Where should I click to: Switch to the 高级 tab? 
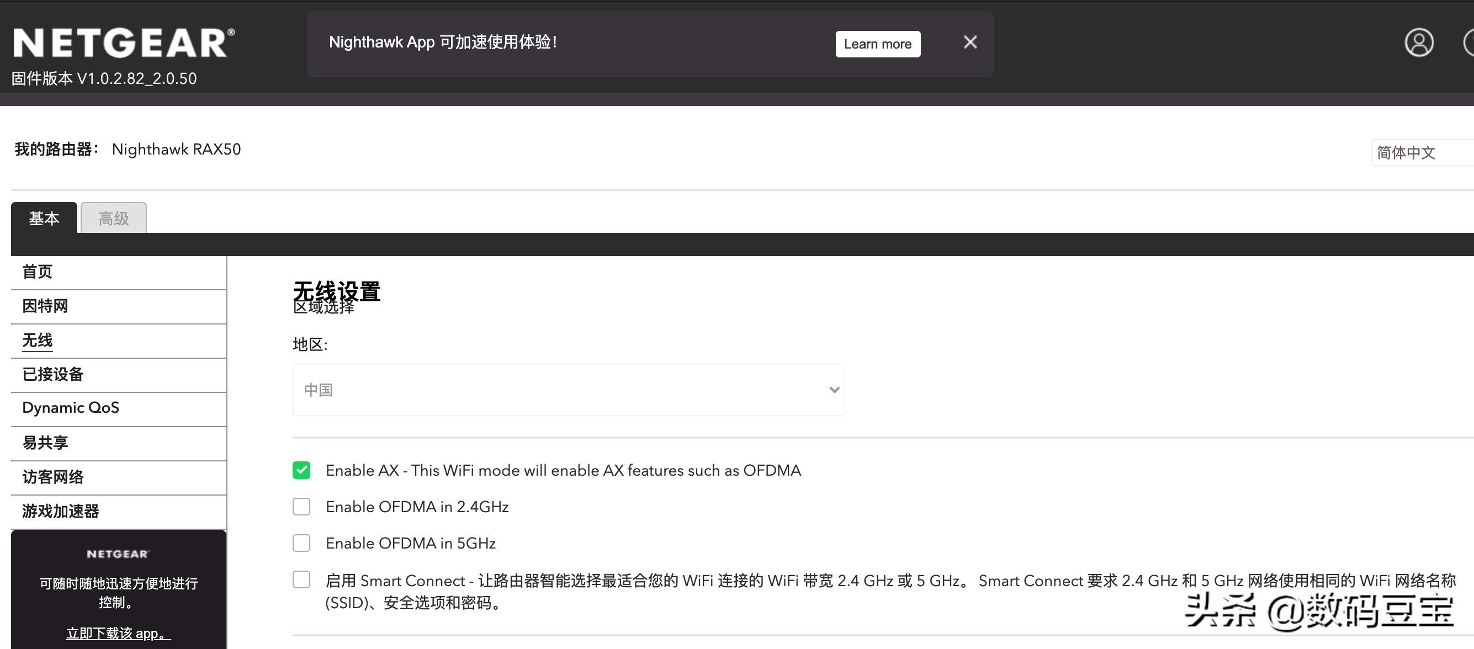click(113, 219)
